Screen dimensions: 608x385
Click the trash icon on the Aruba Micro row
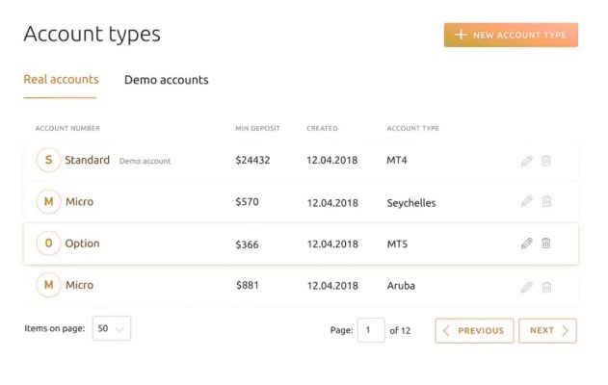coord(546,286)
